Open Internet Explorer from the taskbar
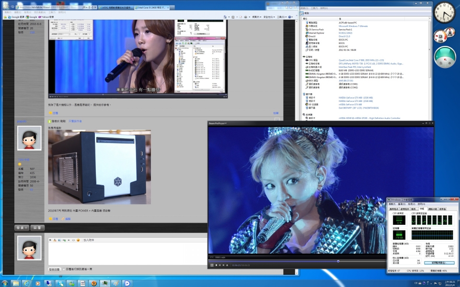 (26, 283)
